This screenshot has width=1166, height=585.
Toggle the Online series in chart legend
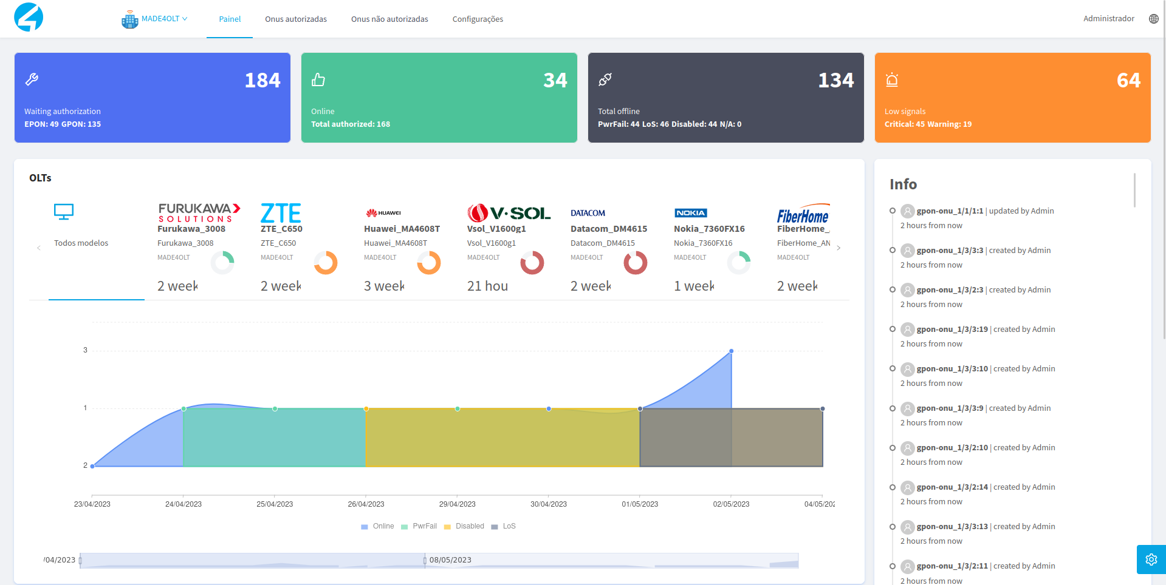point(377,526)
